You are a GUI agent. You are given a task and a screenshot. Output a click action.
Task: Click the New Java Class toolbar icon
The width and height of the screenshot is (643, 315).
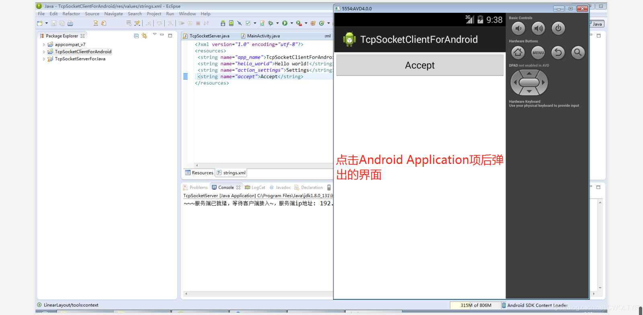(x=321, y=23)
